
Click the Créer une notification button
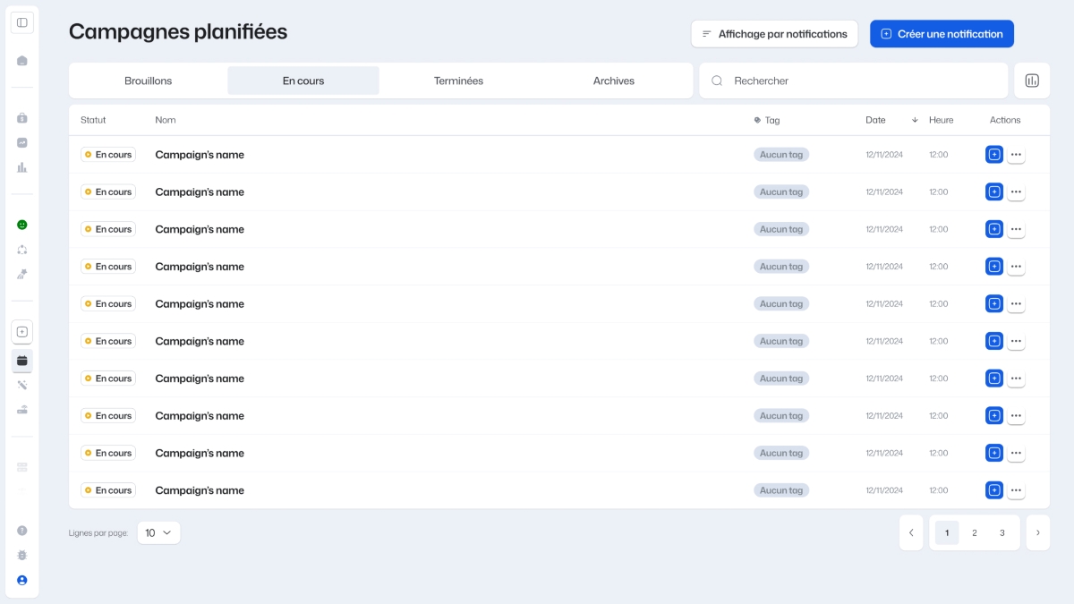[942, 34]
